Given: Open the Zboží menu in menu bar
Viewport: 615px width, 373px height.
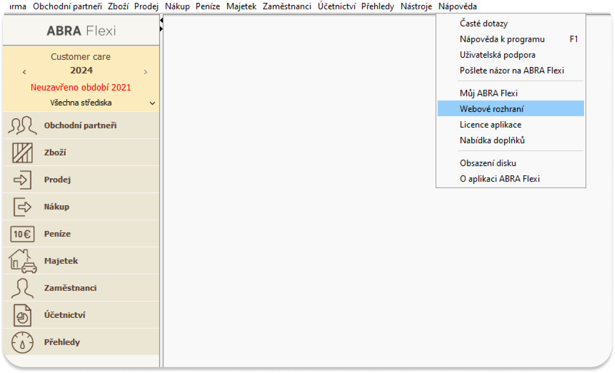Looking at the screenshot, I should pos(118,7).
